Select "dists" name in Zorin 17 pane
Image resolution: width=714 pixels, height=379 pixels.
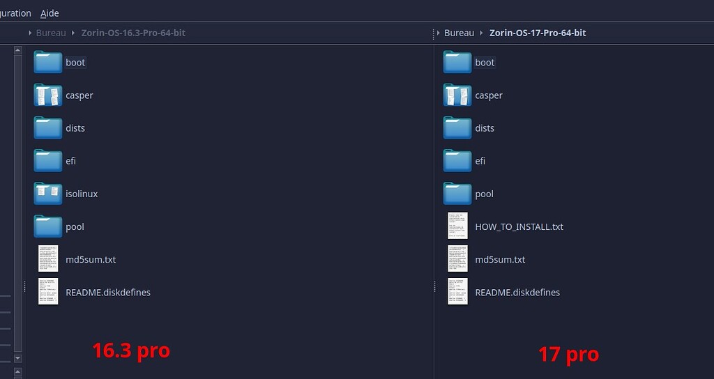(485, 128)
